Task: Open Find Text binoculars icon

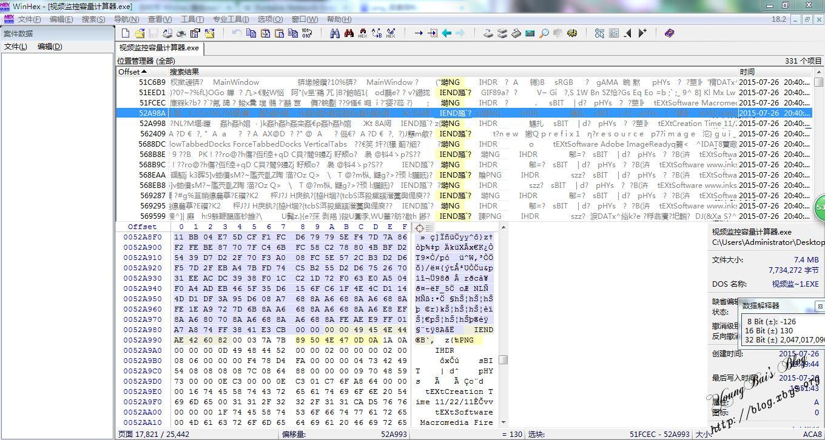Action: 334,33
